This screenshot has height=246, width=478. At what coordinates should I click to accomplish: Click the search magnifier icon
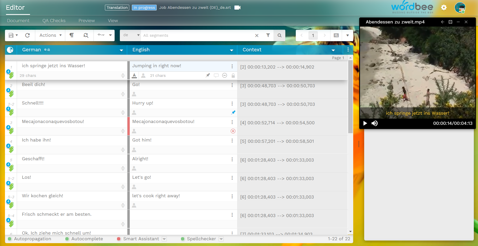pyautogui.click(x=280, y=35)
